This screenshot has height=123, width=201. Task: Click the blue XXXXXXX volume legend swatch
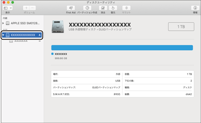click(x=52, y=54)
